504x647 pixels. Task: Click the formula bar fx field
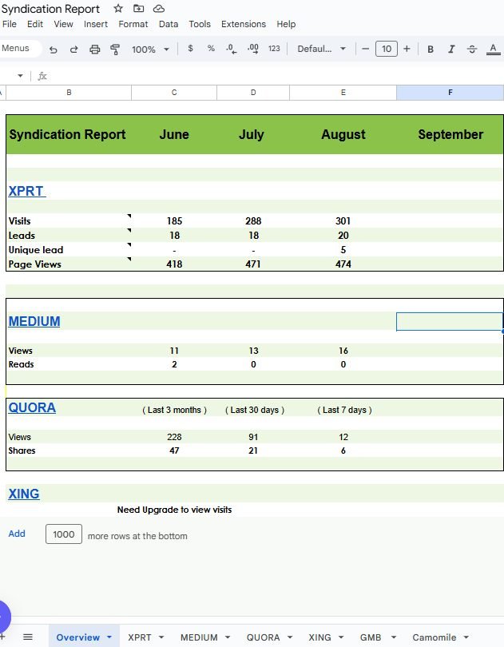click(272, 76)
